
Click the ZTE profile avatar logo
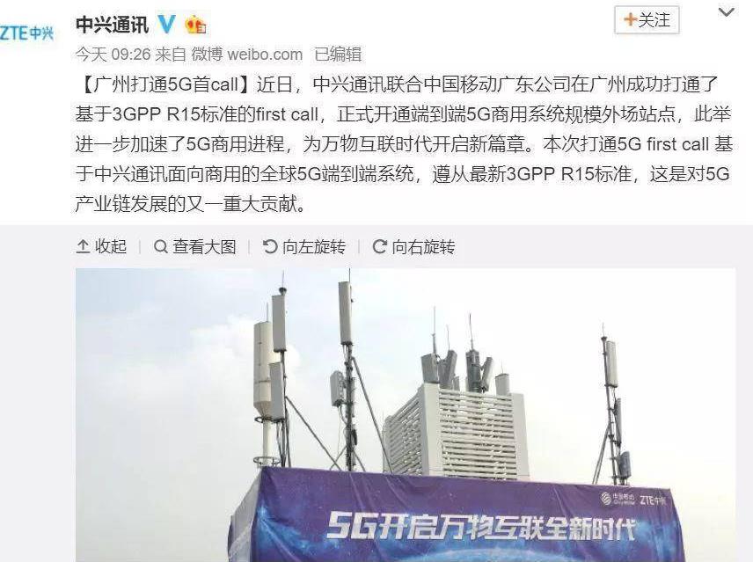coord(26,33)
